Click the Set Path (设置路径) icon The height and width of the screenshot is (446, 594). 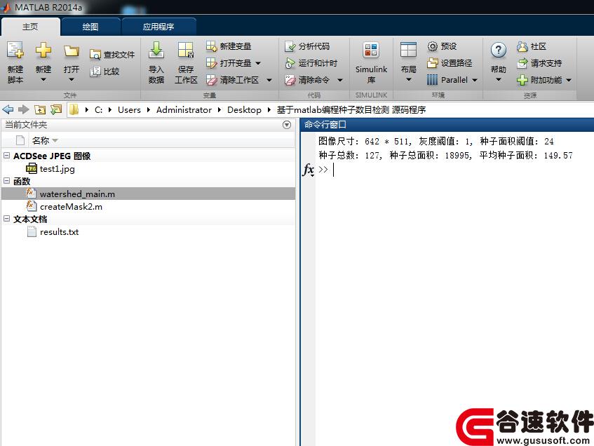[432, 63]
